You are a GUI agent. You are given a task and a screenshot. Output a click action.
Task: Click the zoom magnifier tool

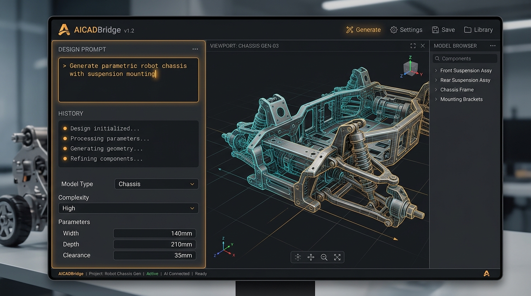tap(324, 257)
